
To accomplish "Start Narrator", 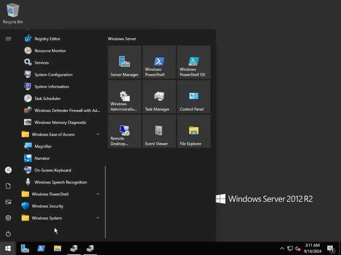I will pos(61,158).
